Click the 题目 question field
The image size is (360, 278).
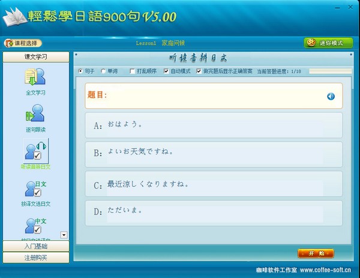tap(214, 96)
